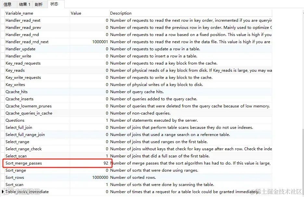The height and width of the screenshot is (197, 304).
Task: Switch to the 信息 tab
Action: (8, 4)
